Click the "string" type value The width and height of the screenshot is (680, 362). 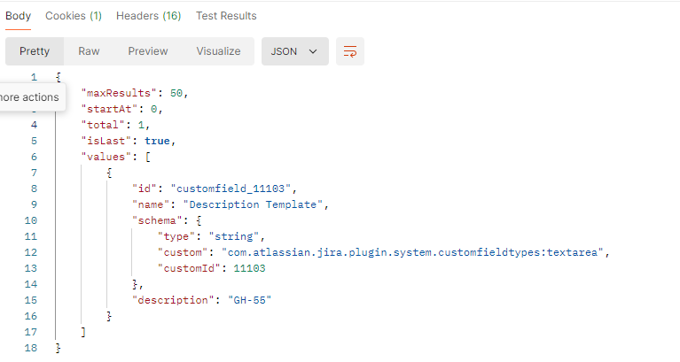pos(234,237)
